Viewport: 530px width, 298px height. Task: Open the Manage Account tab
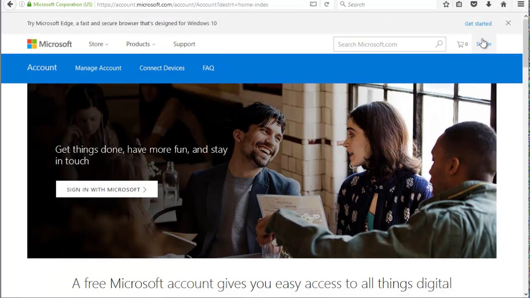coord(98,68)
